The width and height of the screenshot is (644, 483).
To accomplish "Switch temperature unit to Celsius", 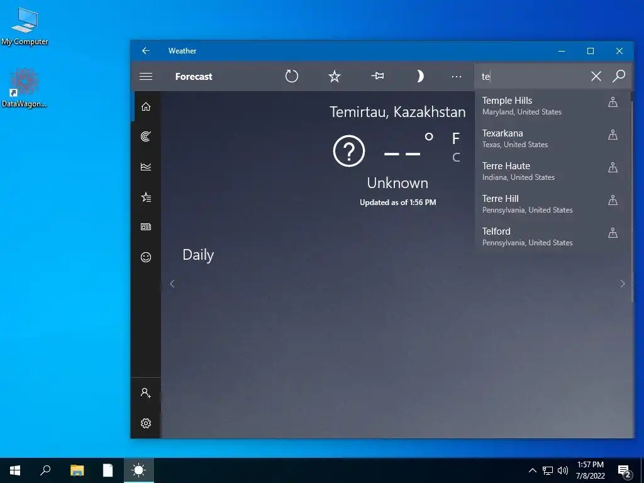I will pos(456,157).
